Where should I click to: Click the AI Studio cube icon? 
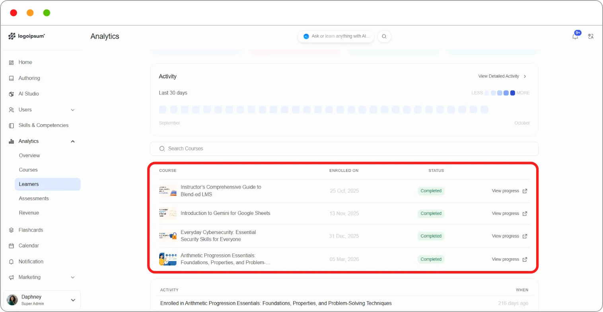pyautogui.click(x=12, y=94)
